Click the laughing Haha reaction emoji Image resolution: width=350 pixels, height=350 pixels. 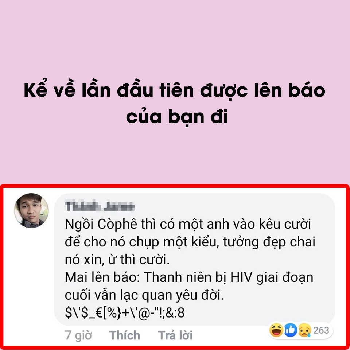click(x=276, y=330)
